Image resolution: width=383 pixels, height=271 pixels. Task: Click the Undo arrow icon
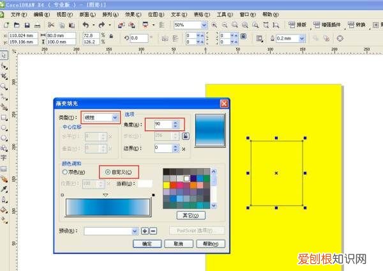click(86, 25)
